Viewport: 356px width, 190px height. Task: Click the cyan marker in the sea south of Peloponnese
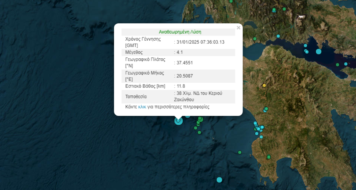[x=219, y=180]
